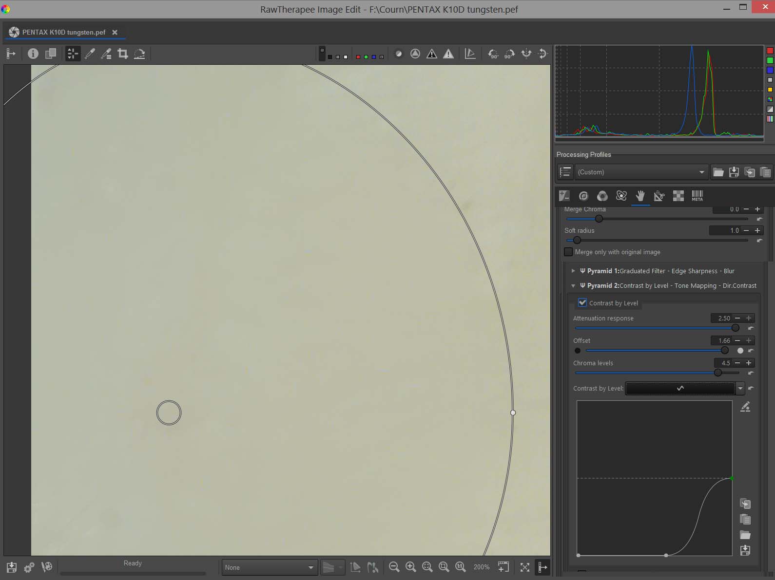Select the straighten horizon tool
Image resolution: width=775 pixels, height=580 pixels.
(x=139, y=54)
